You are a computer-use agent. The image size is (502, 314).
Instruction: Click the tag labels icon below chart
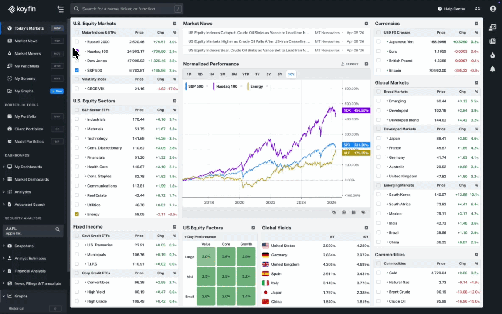tap(363, 212)
